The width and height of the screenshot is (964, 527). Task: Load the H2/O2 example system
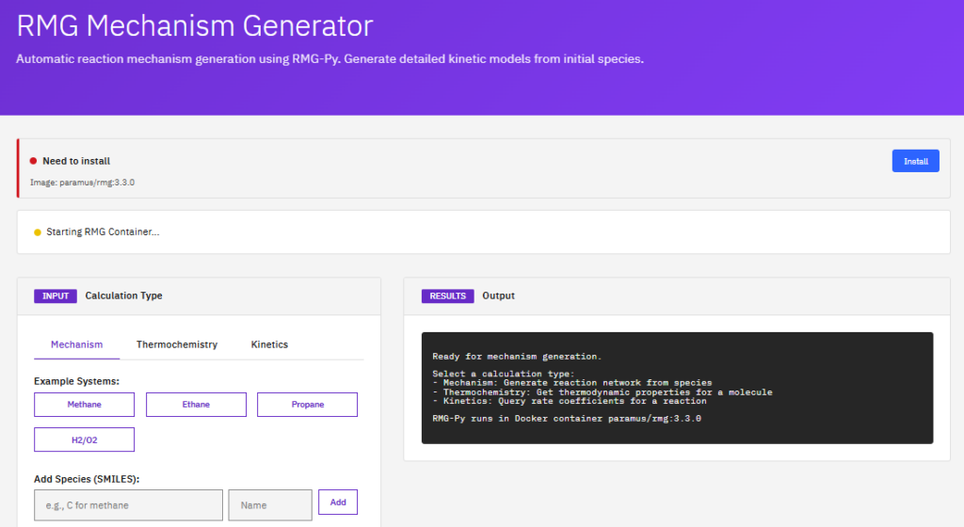pos(84,439)
